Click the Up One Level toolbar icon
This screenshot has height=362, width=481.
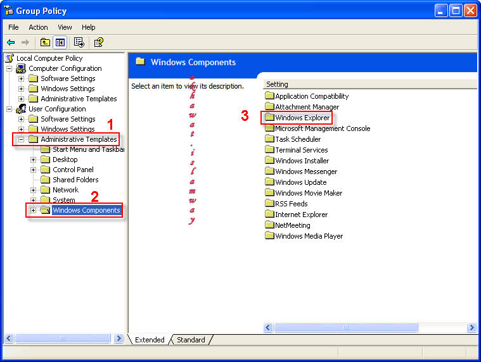click(45, 42)
